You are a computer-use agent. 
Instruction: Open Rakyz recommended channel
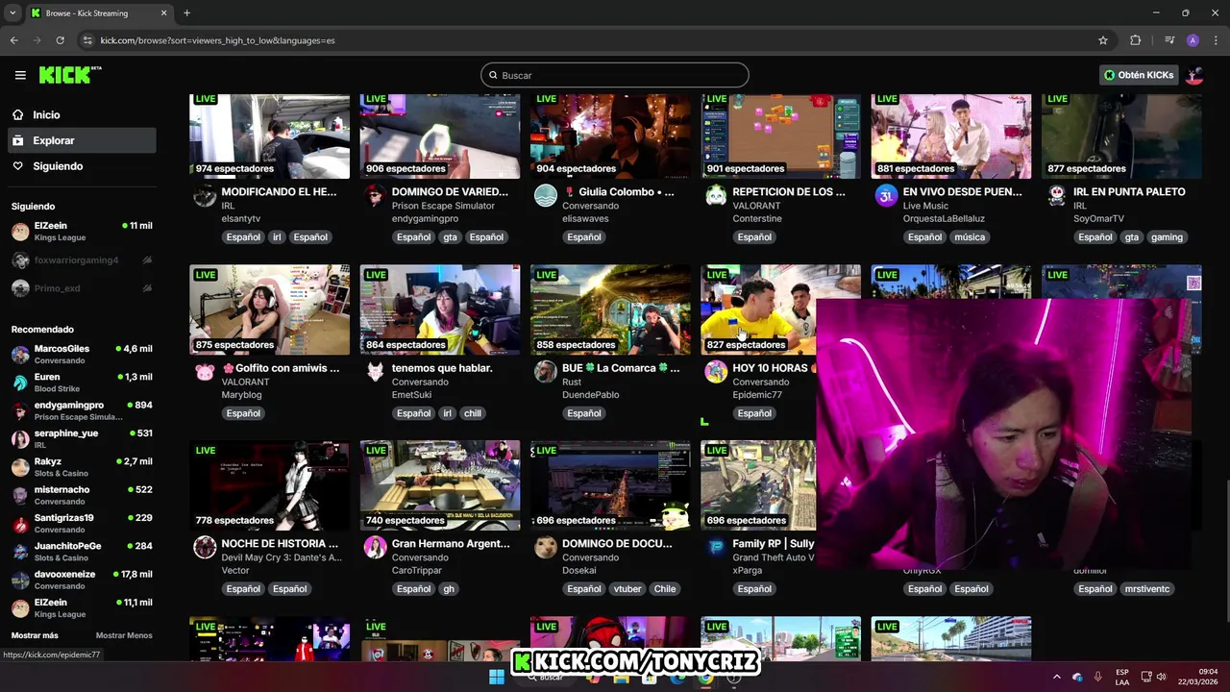(82, 467)
